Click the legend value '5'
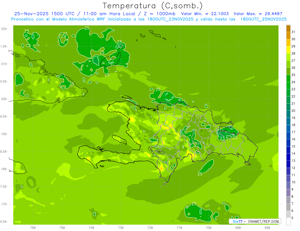 pyautogui.click(x=292, y=218)
